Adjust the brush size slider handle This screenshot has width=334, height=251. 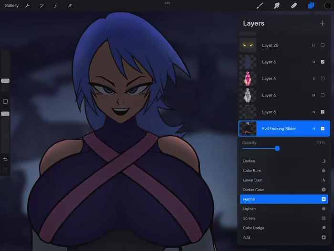pos(5,81)
